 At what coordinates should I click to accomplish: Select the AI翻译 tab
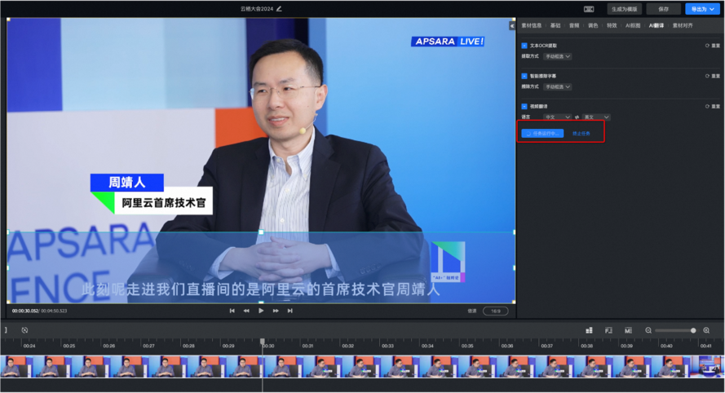pos(656,26)
